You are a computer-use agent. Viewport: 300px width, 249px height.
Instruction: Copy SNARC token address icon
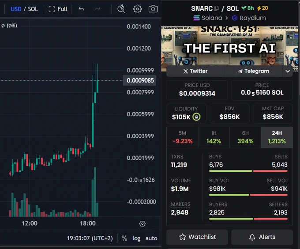pos(216,8)
